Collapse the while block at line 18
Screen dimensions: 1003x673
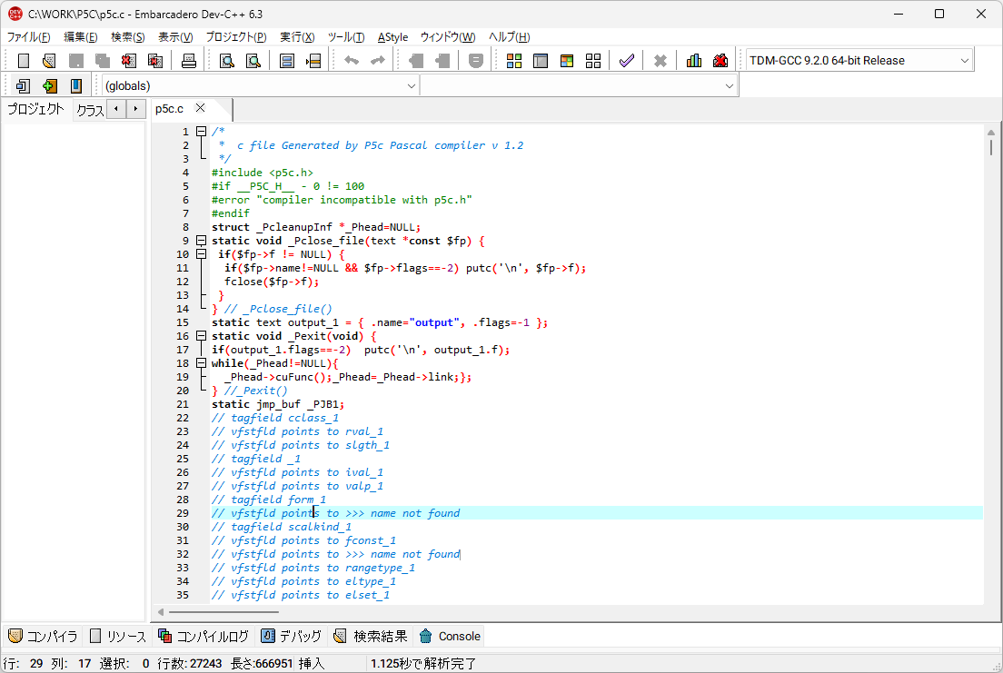tap(201, 363)
